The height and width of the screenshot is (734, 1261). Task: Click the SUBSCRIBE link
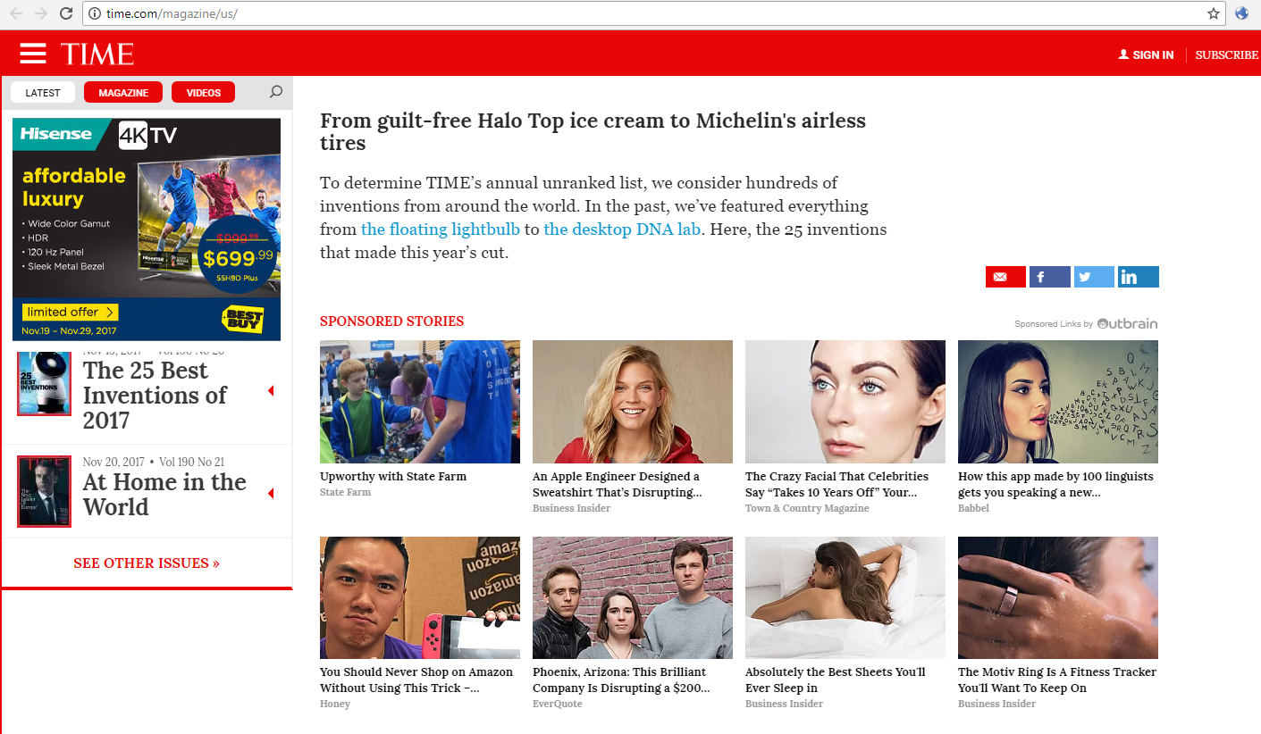click(1227, 55)
